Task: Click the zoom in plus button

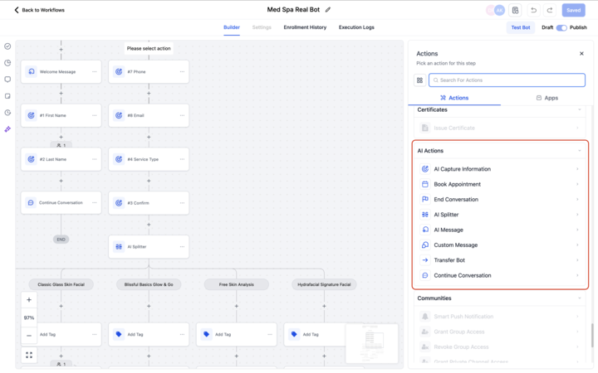Action: pyautogui.click(x=29, y=300)
